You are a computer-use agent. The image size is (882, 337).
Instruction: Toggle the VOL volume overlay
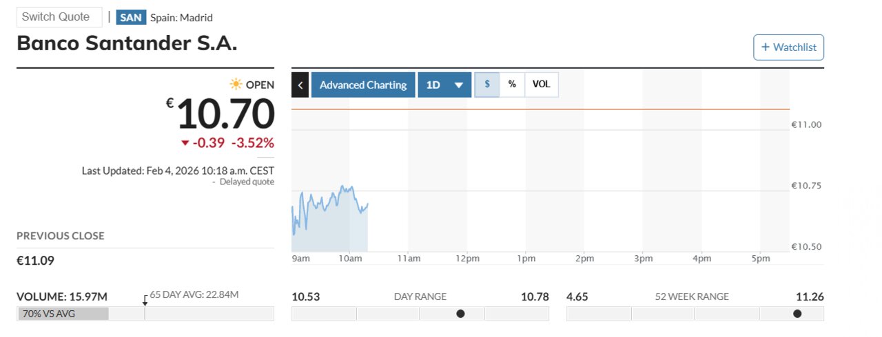coord(542,85)
